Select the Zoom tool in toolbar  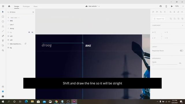(x=3, y=50)
